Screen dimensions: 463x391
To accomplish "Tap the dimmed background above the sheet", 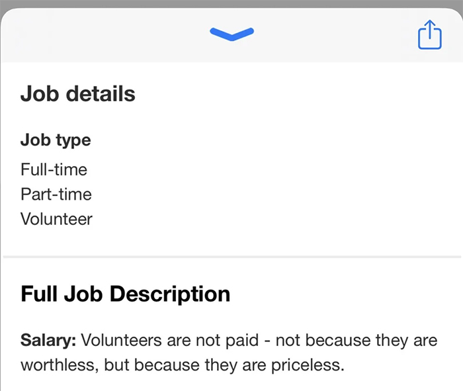I will click(x=232, y=3).
